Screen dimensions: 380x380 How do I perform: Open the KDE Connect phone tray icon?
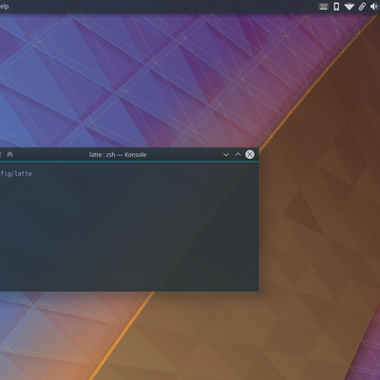pos(336,7)
